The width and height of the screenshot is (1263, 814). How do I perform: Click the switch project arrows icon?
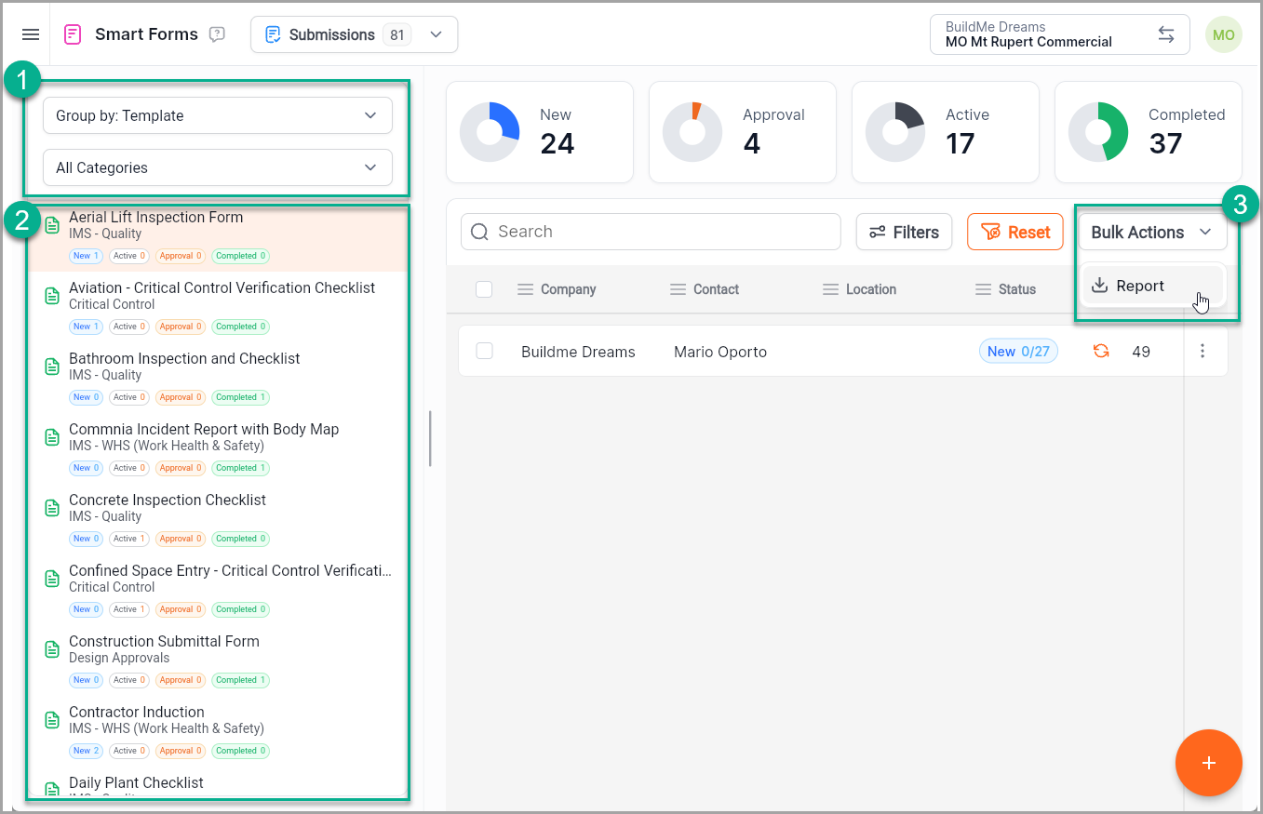1165,34
